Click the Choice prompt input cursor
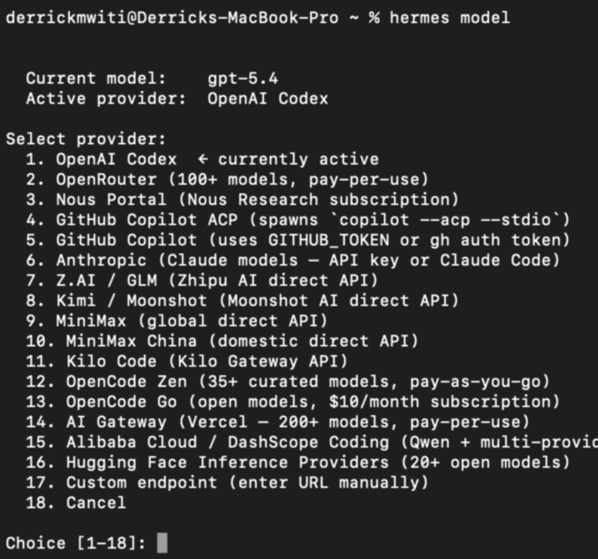This screenshot has width=598, height=559. [162, 543]
